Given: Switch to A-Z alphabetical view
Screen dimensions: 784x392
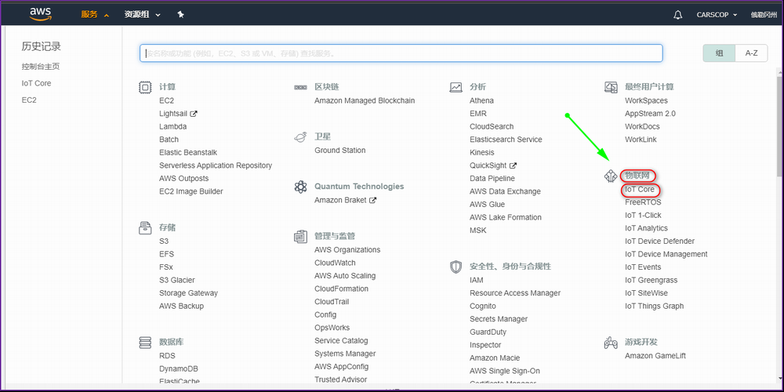Looking at the screenshot, I should (x=752, y=53).
